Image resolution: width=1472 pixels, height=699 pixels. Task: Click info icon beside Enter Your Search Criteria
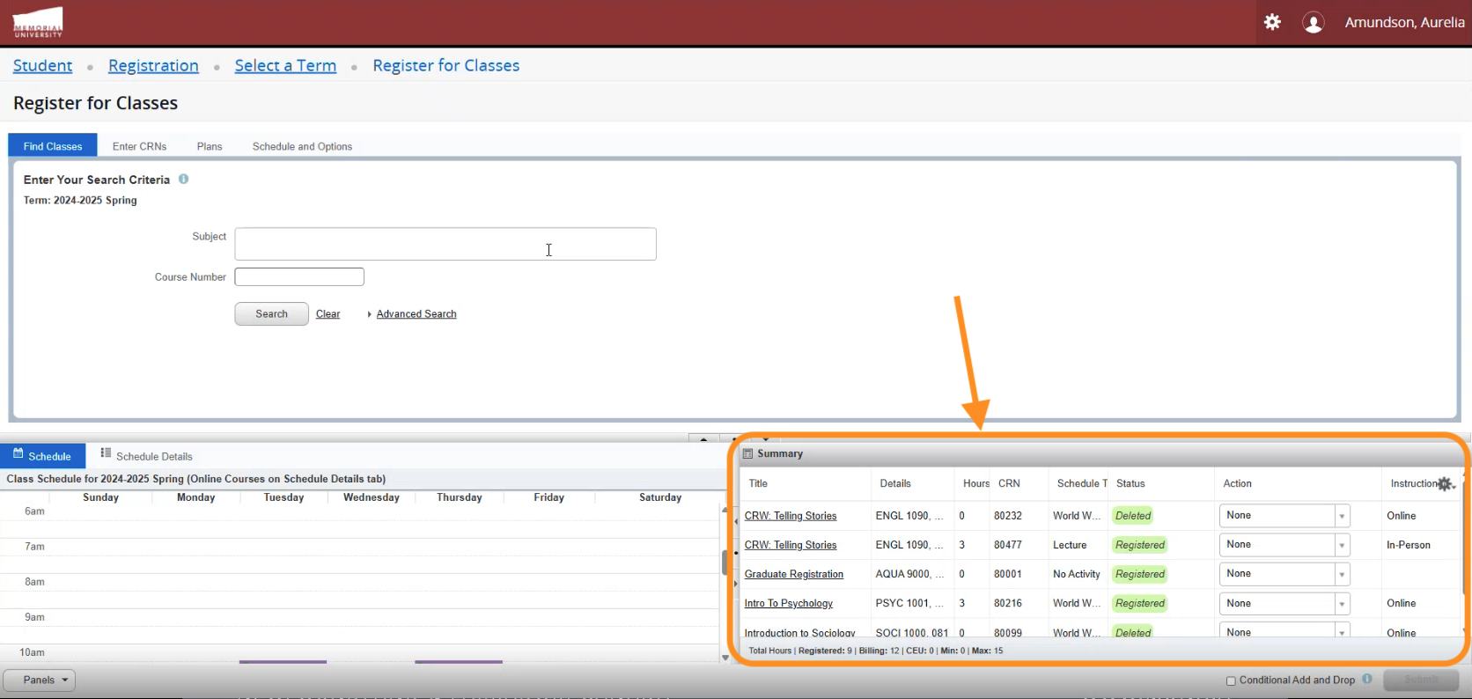[184, 179]
